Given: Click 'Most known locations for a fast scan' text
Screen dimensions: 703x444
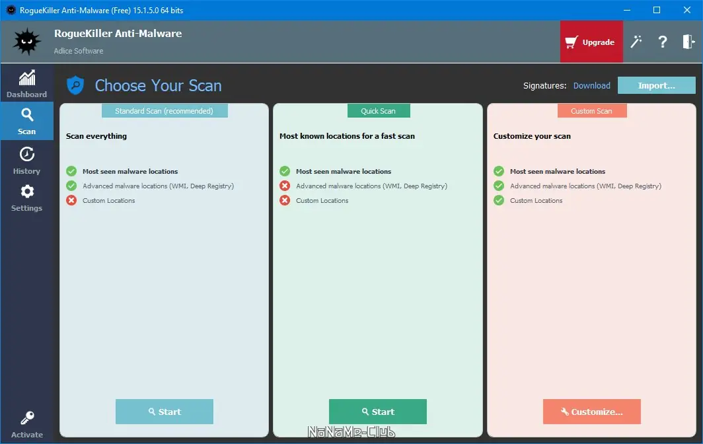Looking at the screenshot, I should (x=347, y=136).
